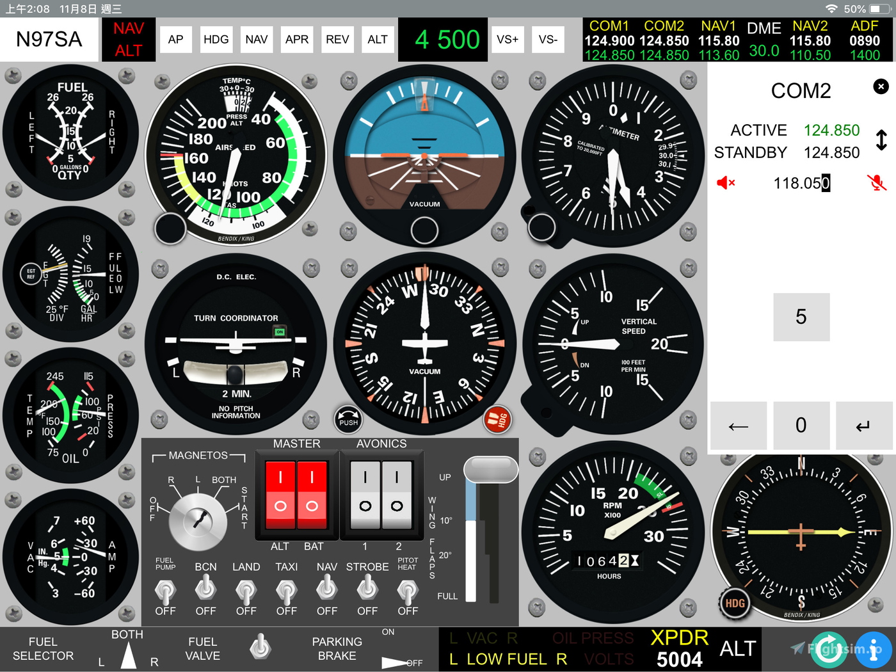Mute COM2 audio with the speaker icon
This screenshot has height=672, width=896.
tap(726, 183)
